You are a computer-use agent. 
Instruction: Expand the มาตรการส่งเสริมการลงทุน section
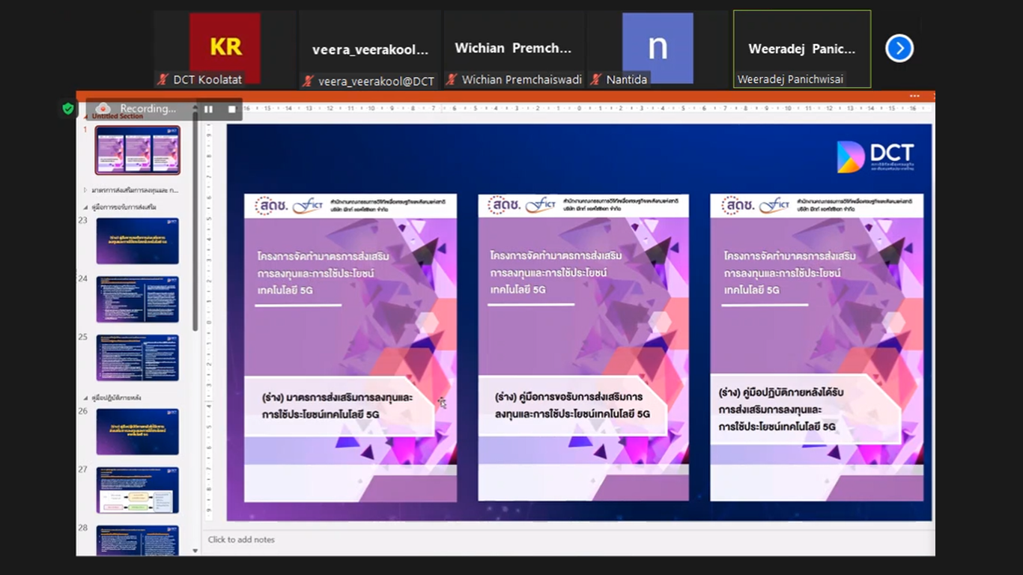[x=85, y=190]
